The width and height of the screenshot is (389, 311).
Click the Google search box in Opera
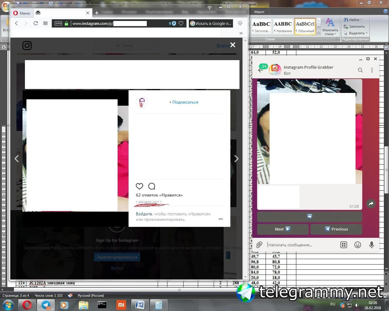click(x=211, y=23)
